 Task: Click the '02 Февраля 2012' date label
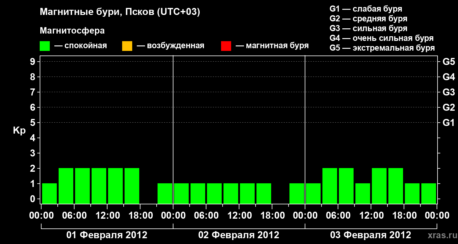(x=239, y=235)
